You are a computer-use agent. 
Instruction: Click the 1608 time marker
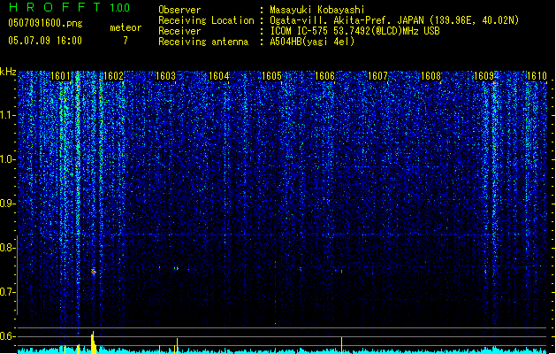coord(430,76)
